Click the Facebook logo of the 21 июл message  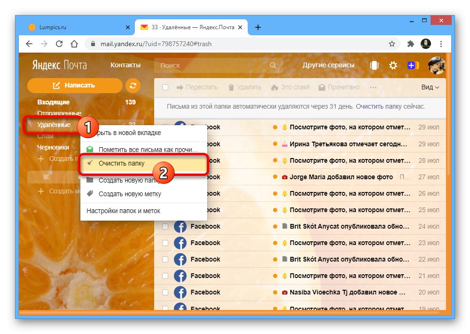click(180, 276)
